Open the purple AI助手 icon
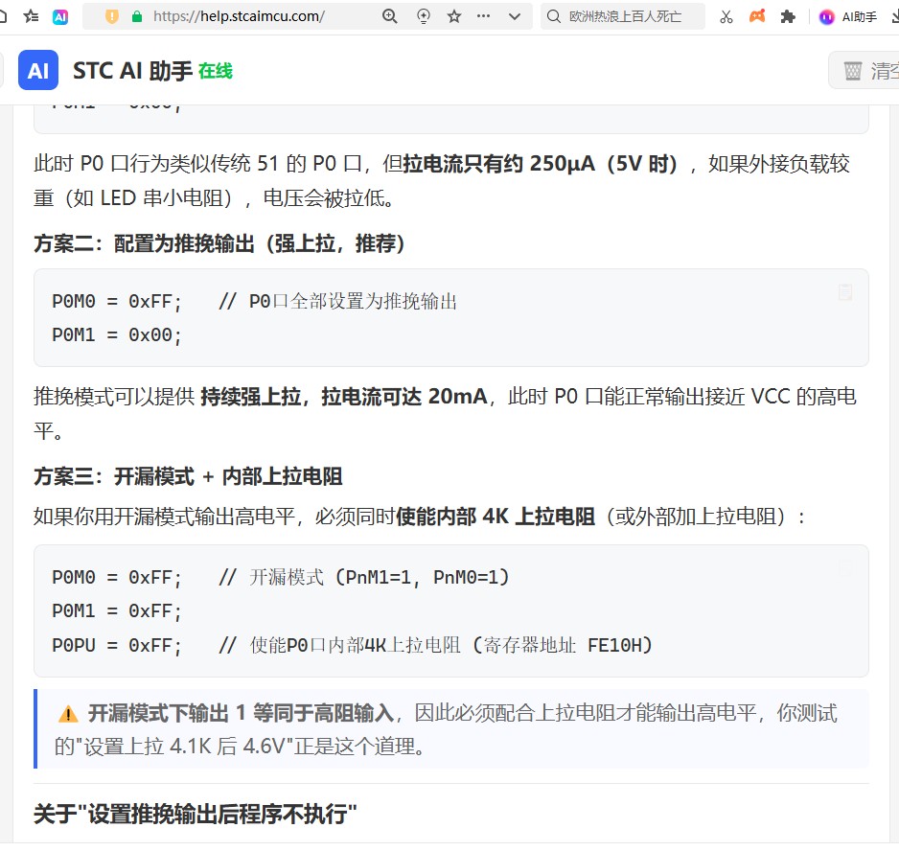Viewport: 899px width, 851px height. coord(826,17)
